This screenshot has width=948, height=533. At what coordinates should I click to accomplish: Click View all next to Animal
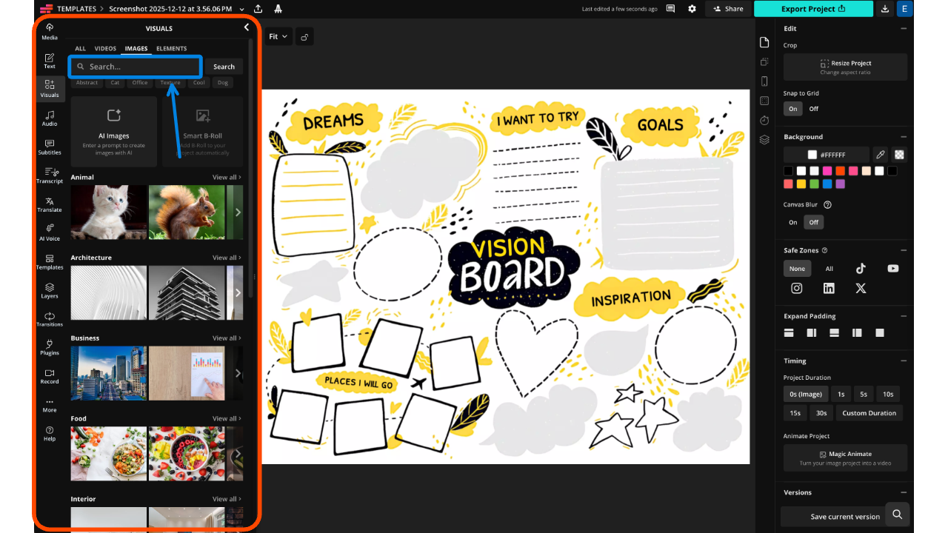point(224,177)
